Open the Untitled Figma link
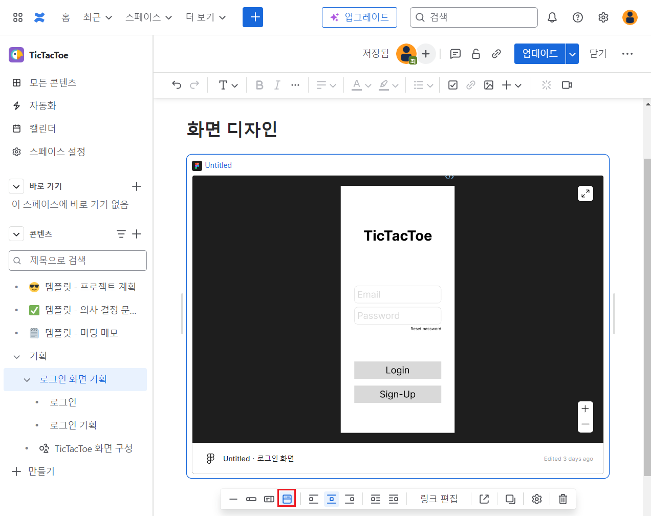Image resolution: width=651 pixels, height=516 pixels. 218,165
